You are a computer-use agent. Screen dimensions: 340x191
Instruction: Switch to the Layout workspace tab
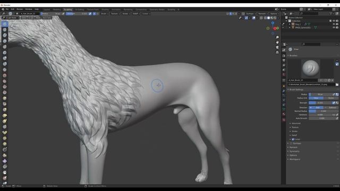(47, 10)
